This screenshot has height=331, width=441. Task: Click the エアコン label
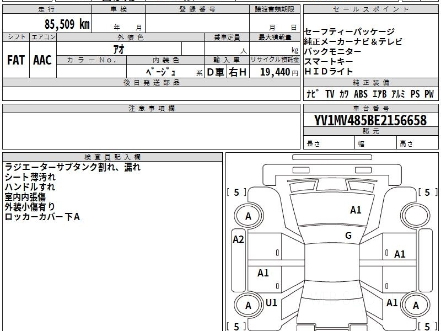[x=43, y=37]
